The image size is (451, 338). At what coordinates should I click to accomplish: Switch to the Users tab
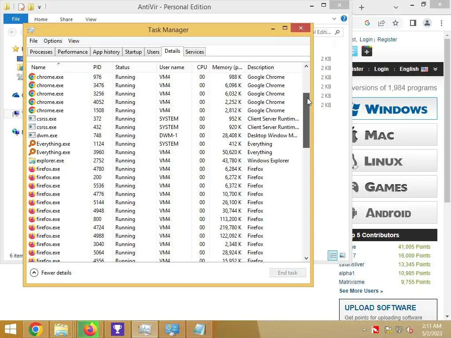click(x=153, y=52)
